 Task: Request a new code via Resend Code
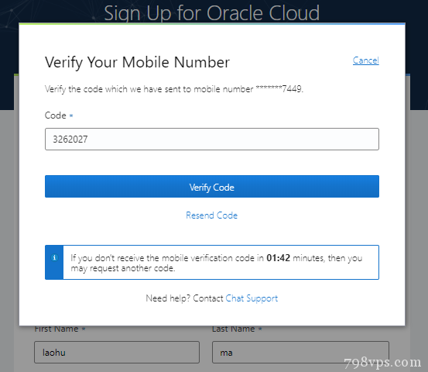(212, 215)
